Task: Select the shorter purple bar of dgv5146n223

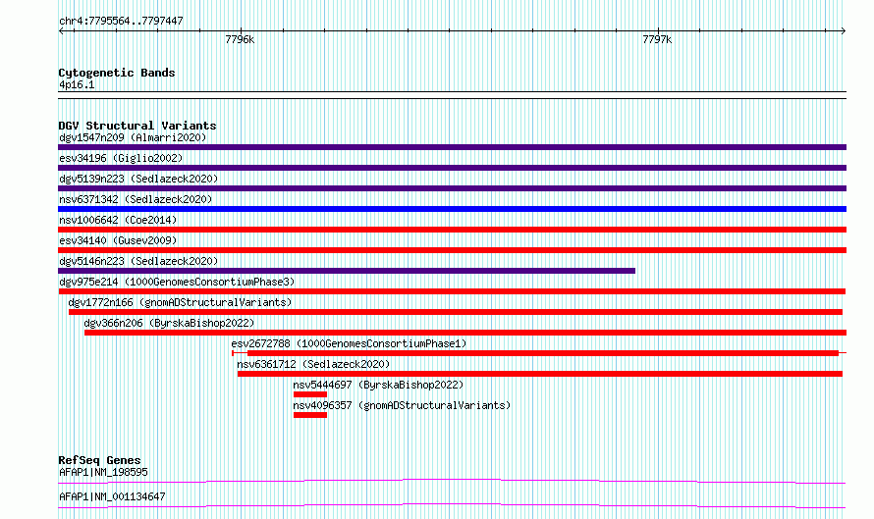Action: (347, 271)
